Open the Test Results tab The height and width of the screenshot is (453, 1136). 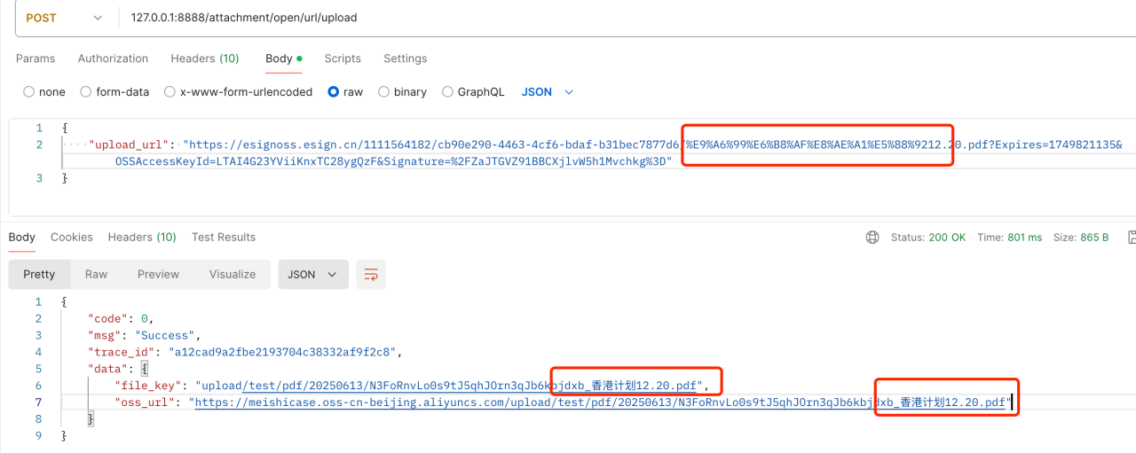224,237
